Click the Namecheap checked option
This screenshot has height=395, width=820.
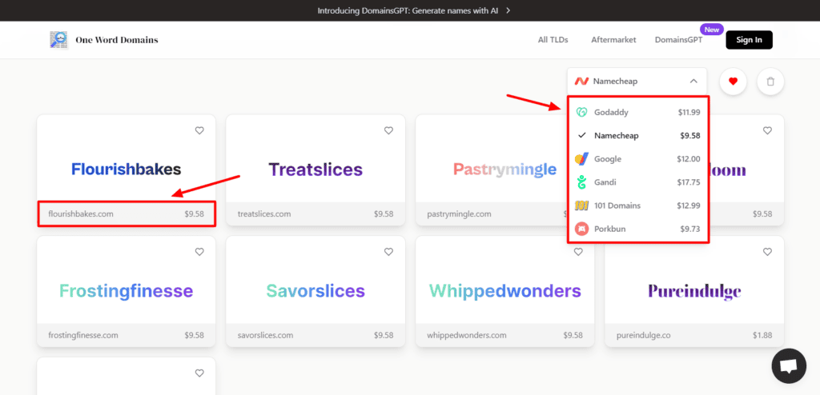(x=637, y=135)
